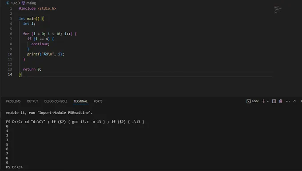Click the main() cube symbol icon
Screen dimensions: 302x171
tap(24, 3)
